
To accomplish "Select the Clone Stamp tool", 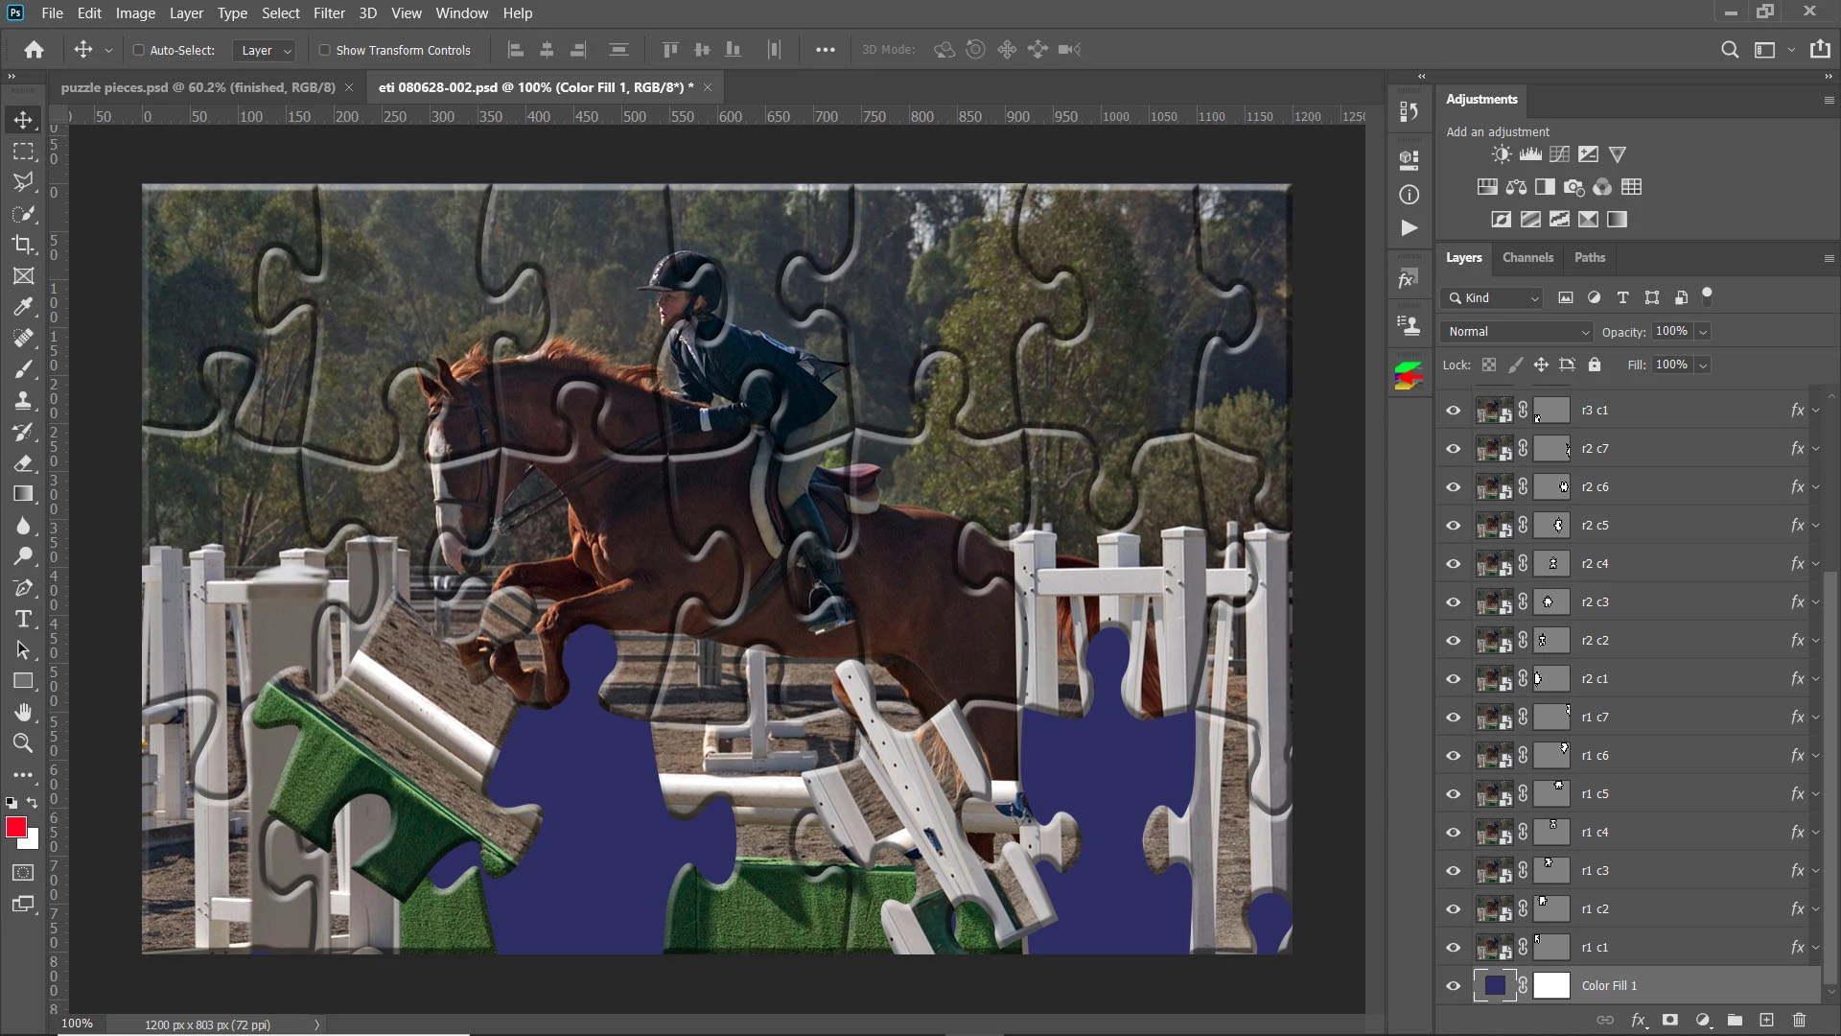I will tap(23, 401).
